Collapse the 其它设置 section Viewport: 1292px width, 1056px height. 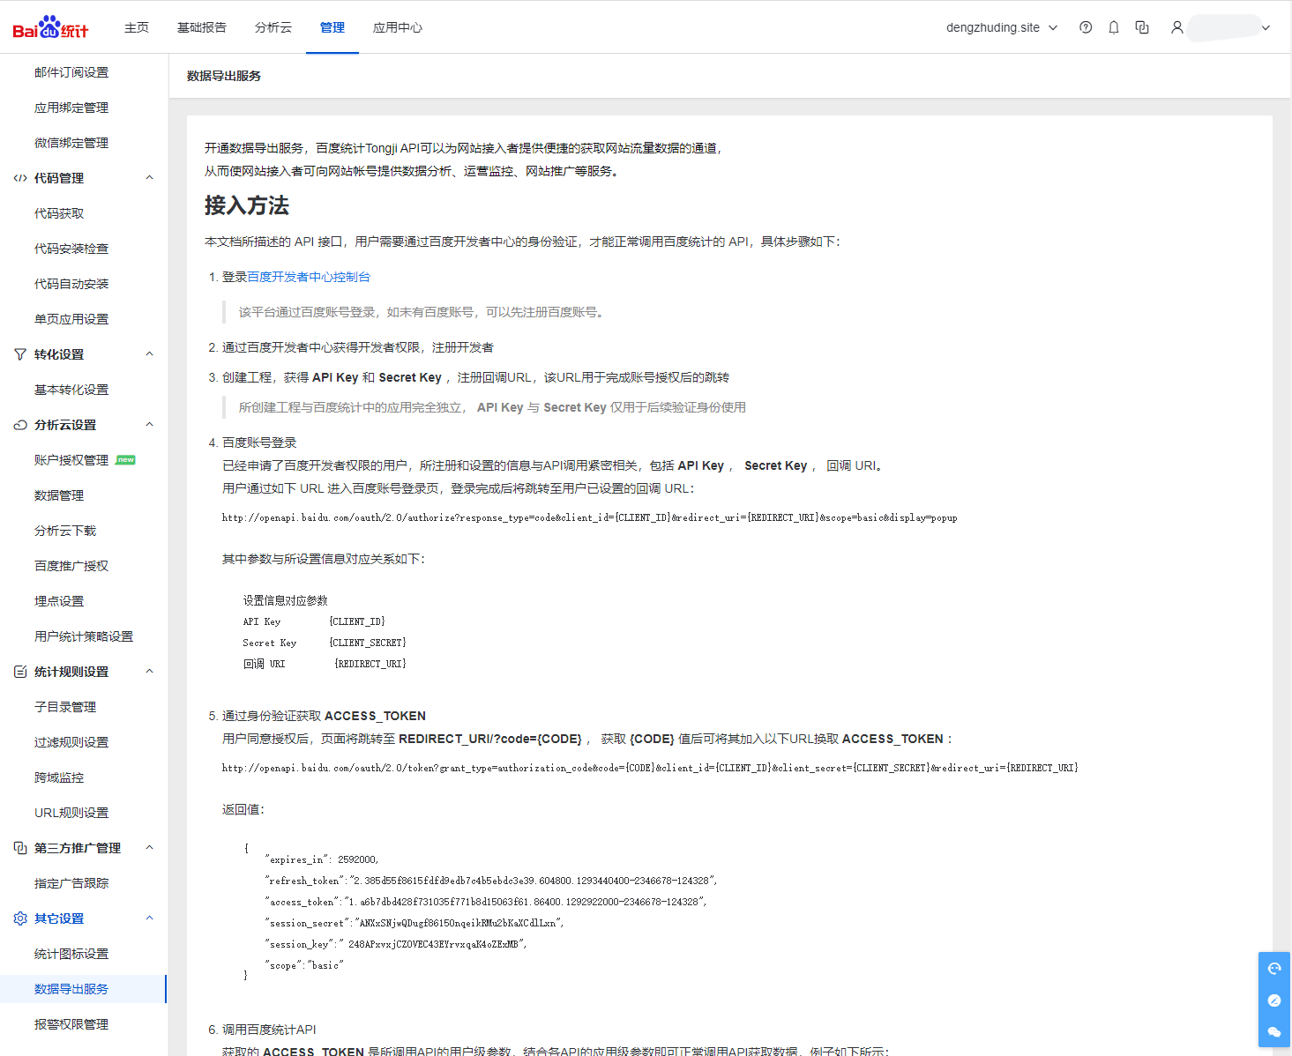click(x=149, y=918)
